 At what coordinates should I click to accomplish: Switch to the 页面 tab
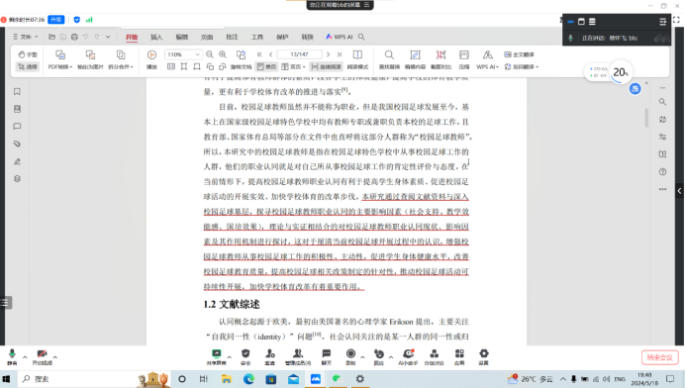[x=207, y=38]
